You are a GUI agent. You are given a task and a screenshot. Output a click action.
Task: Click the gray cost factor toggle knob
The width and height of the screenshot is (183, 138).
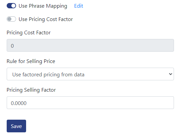(x=9, y=19)
